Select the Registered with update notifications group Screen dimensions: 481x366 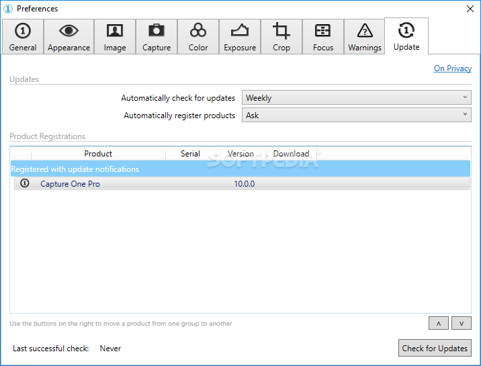point(240,169)
